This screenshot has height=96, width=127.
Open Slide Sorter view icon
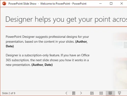(x=101, y=93)
